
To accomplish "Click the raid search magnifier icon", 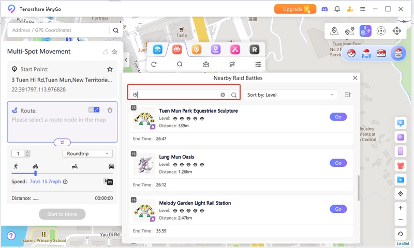I will (234, 95).
